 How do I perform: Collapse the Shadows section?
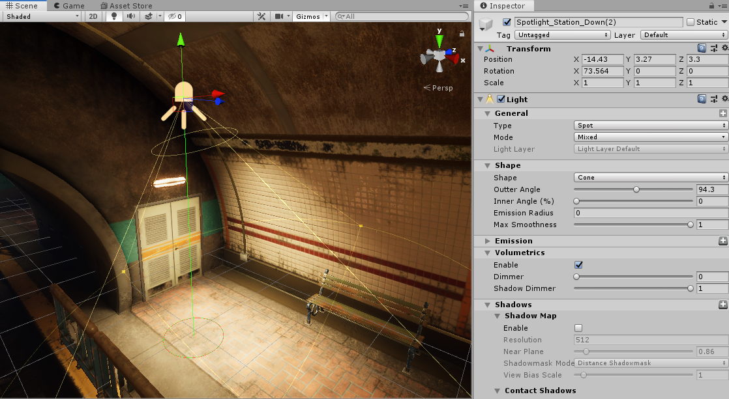click(486, 304)
